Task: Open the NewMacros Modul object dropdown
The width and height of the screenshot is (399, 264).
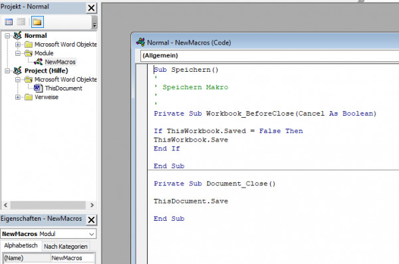Action: pyautogui.click(x=92, y=234)
